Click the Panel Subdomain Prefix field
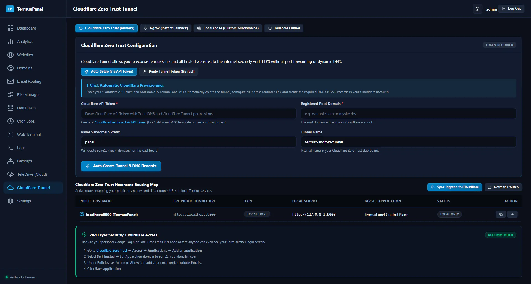 pos(189,142)
